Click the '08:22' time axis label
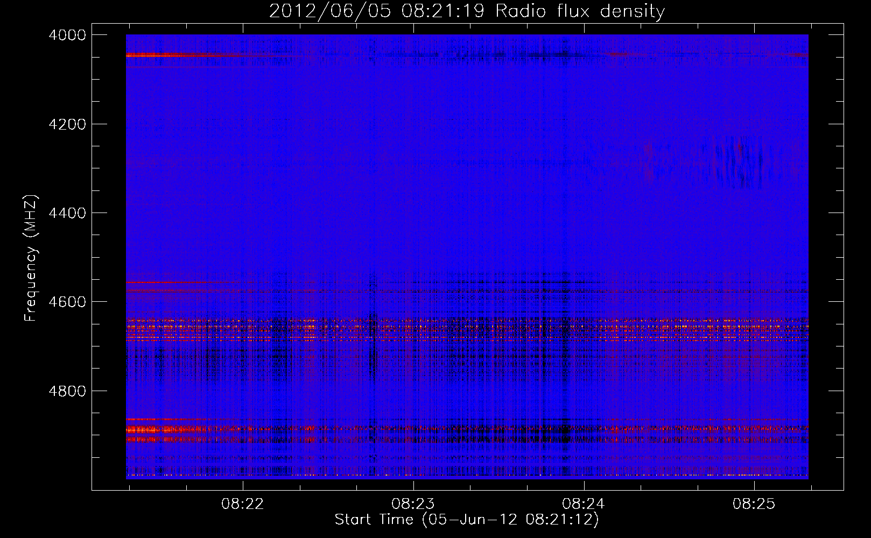 (243, 504)
